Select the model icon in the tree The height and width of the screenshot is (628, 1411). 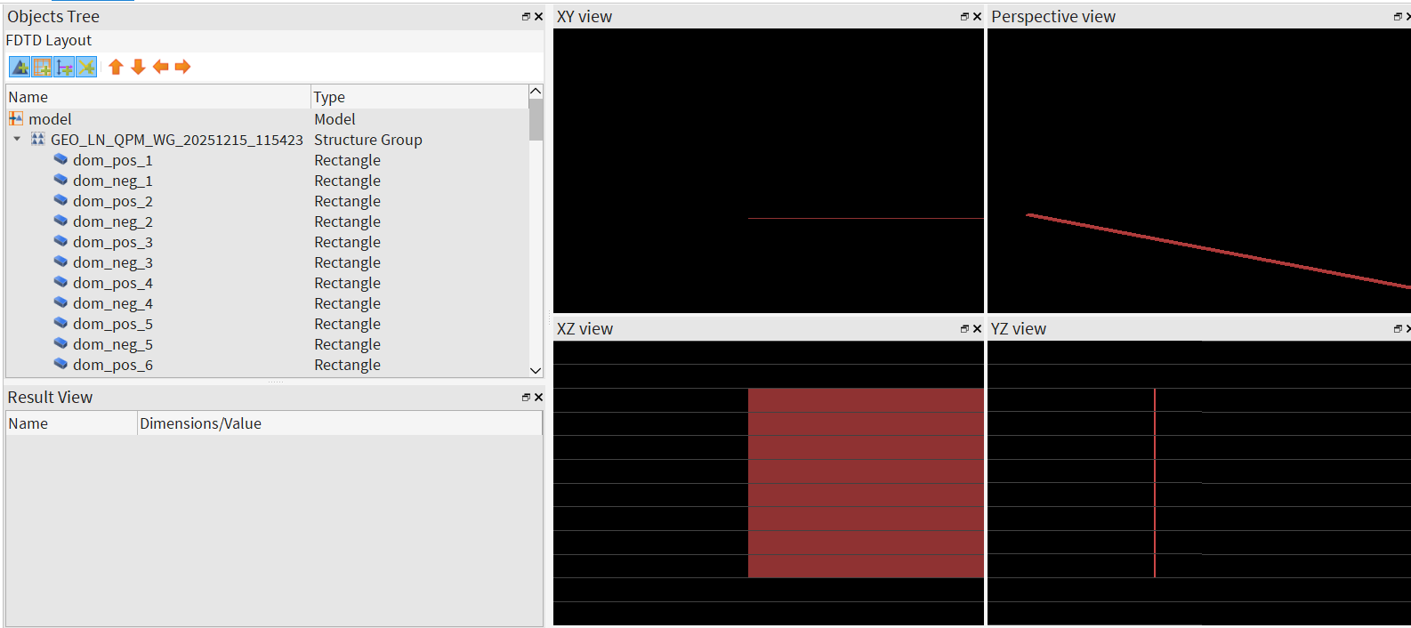click(16, 118)
